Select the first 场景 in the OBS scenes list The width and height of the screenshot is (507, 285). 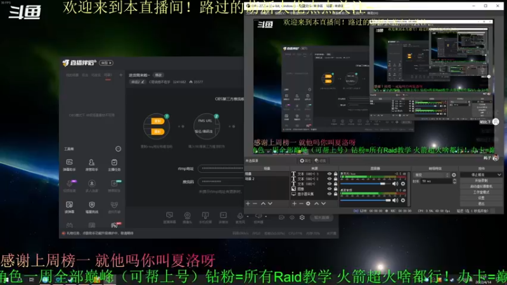266,174
